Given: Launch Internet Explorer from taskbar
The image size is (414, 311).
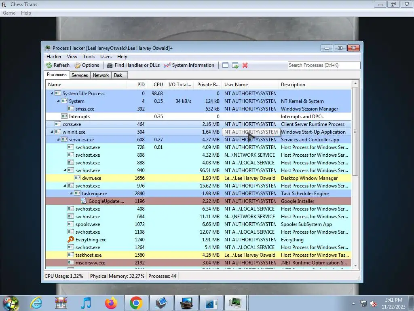Looking at the screenshot, I should point(36,303).
